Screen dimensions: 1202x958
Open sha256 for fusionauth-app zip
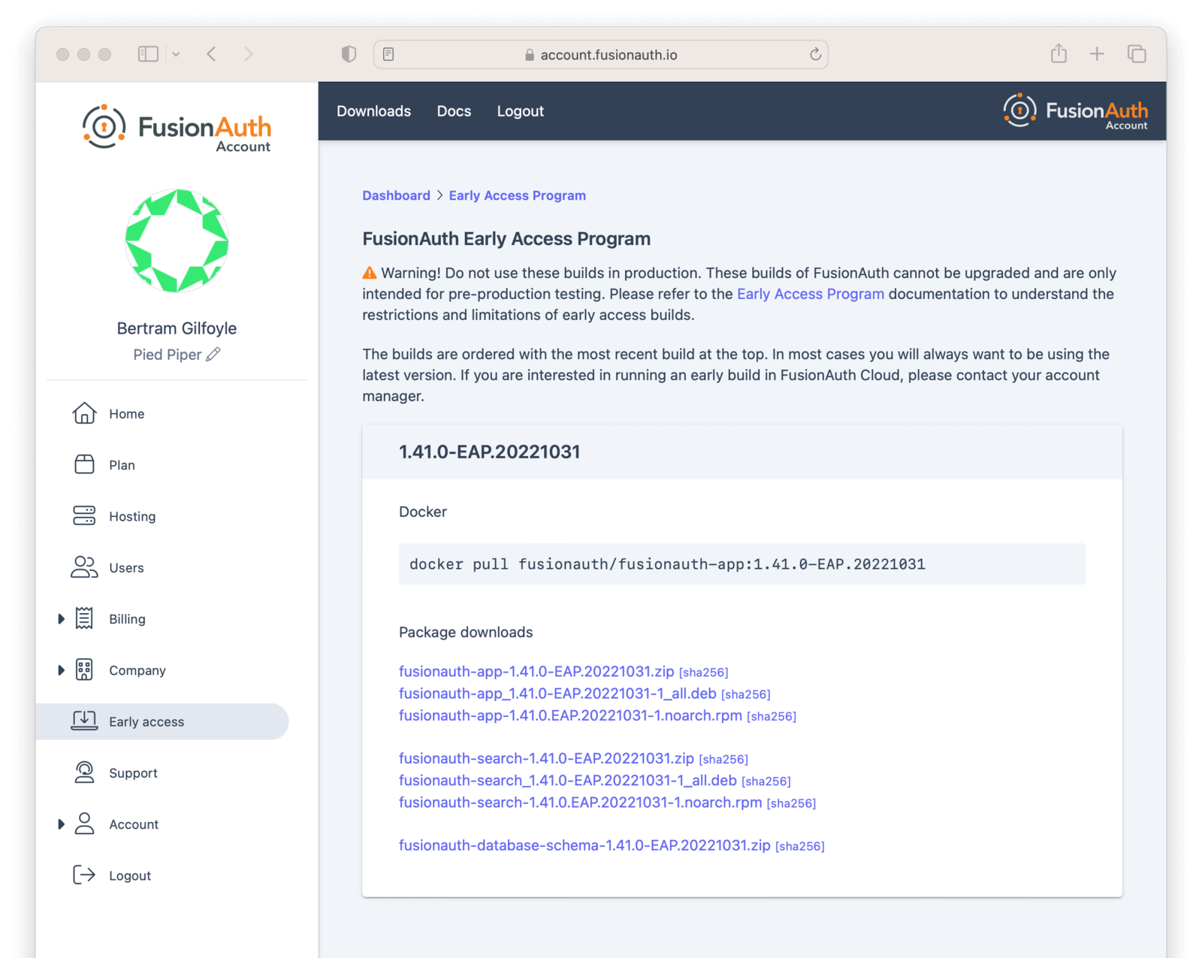[x=704, y=672]
